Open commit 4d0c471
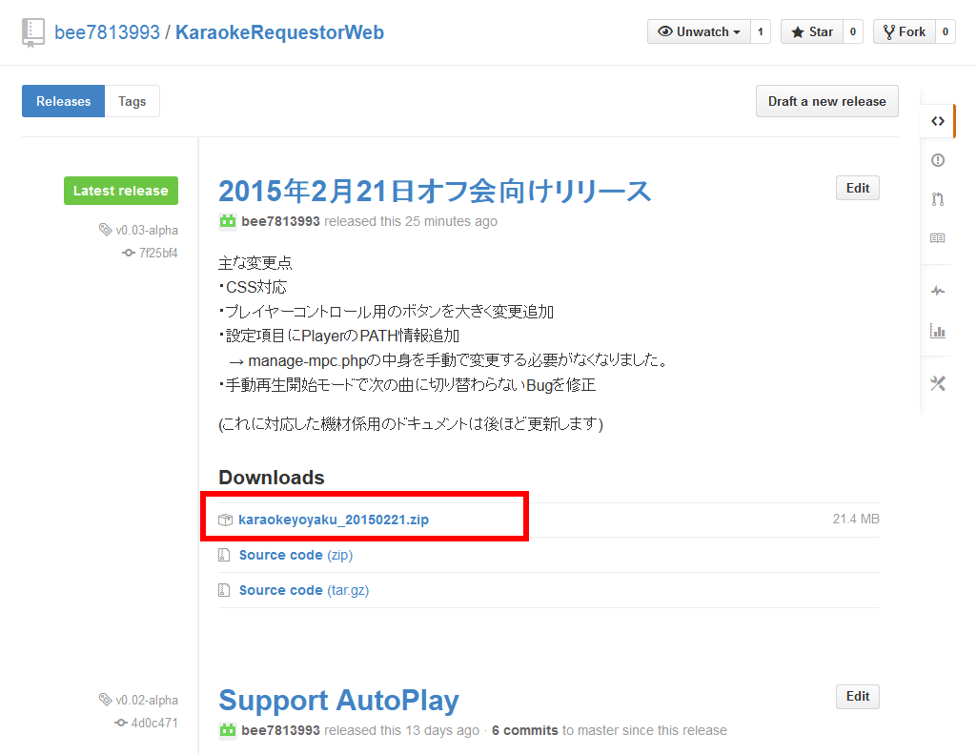977x755 pixels. 154,724
